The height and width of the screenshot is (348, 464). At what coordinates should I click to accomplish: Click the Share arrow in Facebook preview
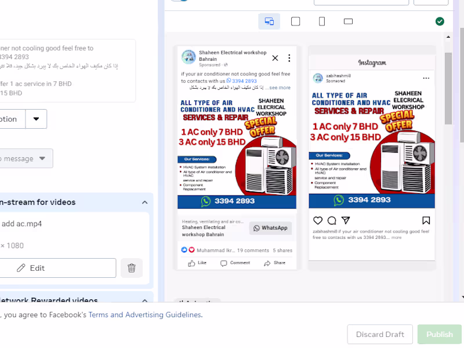[x=274, y=263]
